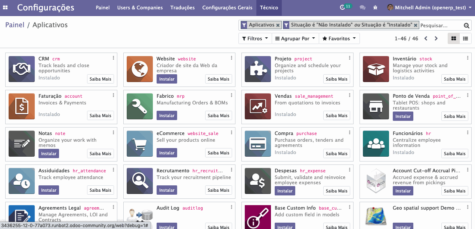Click the Compra credit card icon
Screen dimensions: 475x229
pyautogui.click(x=258, y=144)
